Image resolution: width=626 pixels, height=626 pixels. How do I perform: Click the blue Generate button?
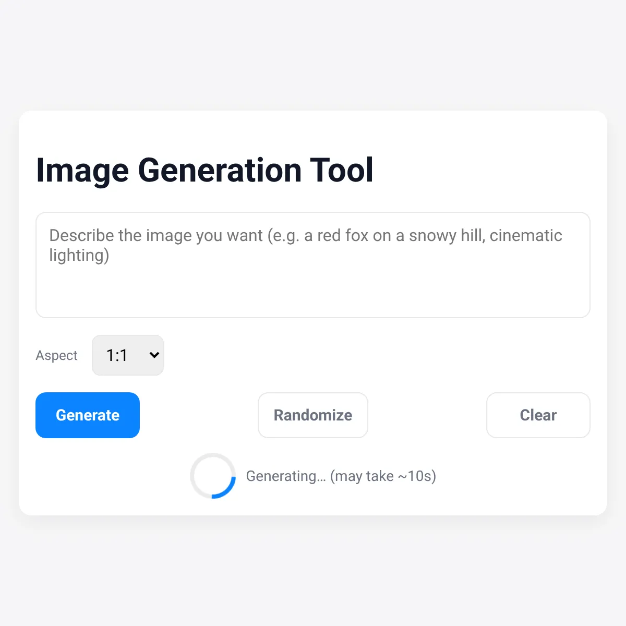coord(88,415)
